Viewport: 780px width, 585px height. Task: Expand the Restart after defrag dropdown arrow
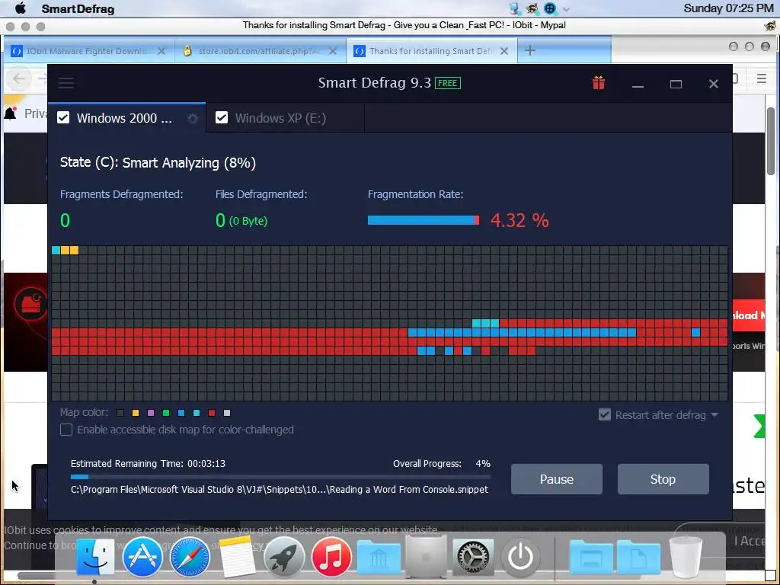[714, 414]
